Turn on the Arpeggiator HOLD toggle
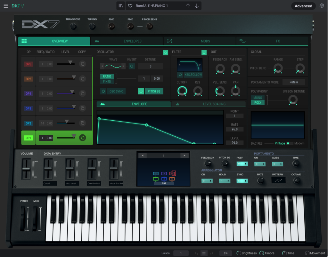This screenshot has height=257, width=328. pos(225,181)
